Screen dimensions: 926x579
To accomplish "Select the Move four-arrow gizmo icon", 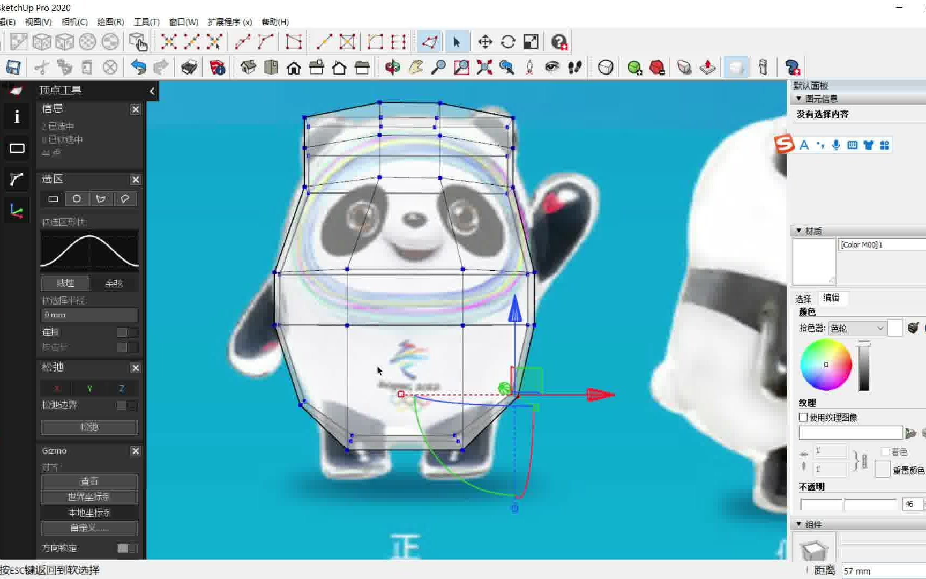I will coord(485,42).
